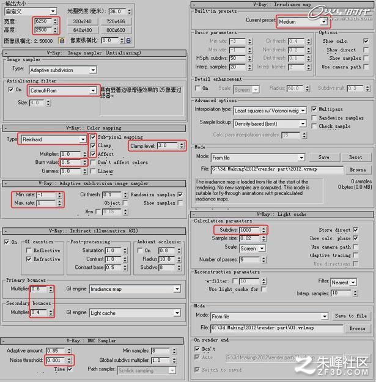Open the Light cache Filter Nearest dropdown

pos(353,282)
